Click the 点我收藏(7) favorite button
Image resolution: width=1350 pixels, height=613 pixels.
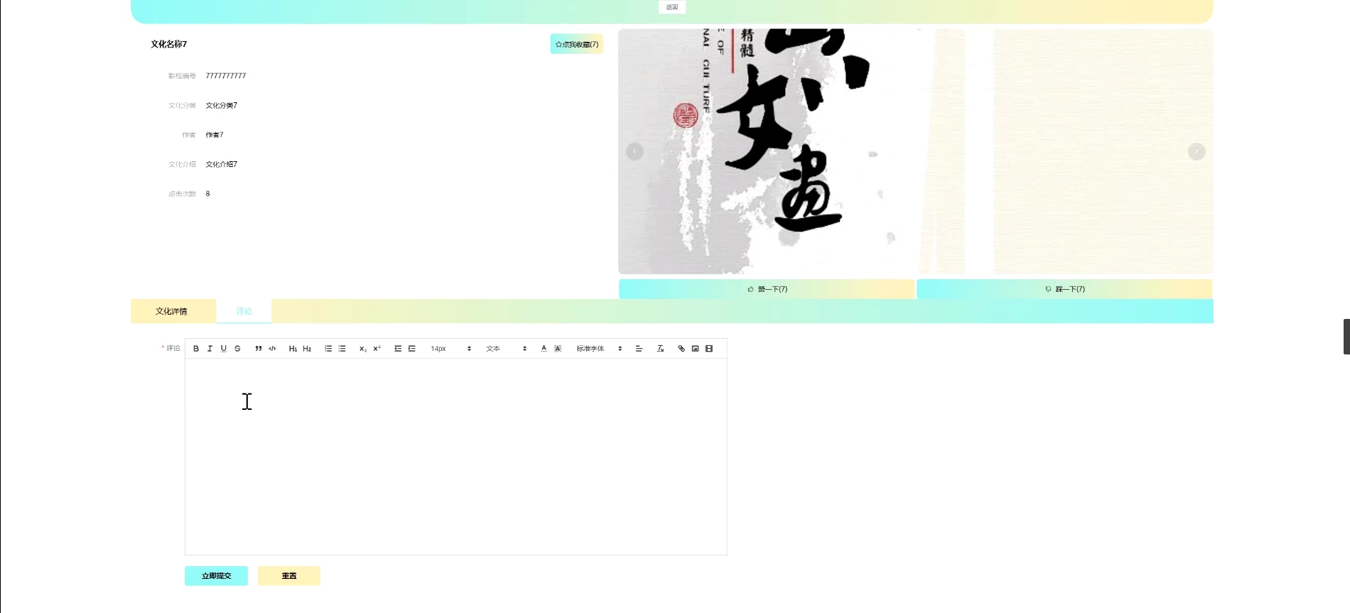tap(576, 44)
